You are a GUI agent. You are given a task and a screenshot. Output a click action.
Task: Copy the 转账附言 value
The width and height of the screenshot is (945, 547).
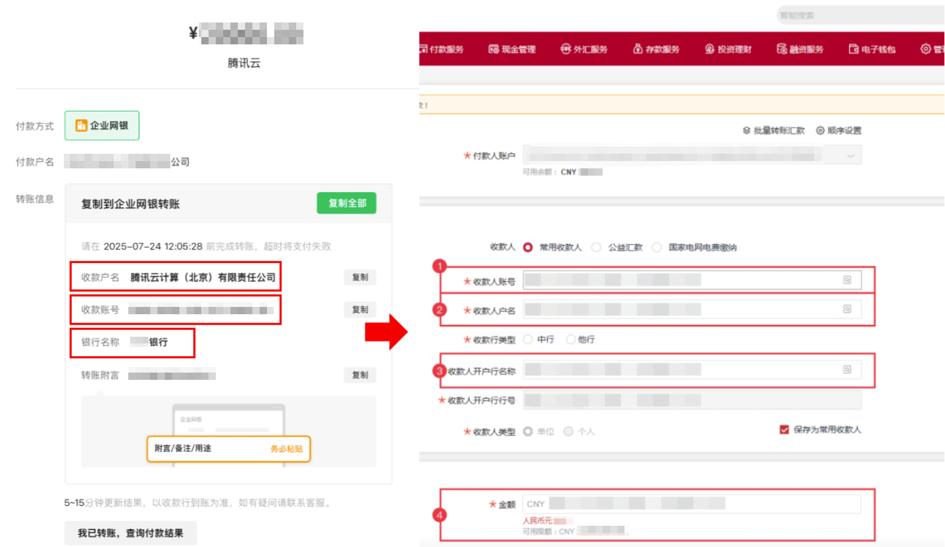[x=360, y=375]
